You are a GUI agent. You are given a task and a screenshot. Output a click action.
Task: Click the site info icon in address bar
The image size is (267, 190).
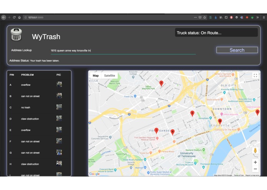coord(25,17)
